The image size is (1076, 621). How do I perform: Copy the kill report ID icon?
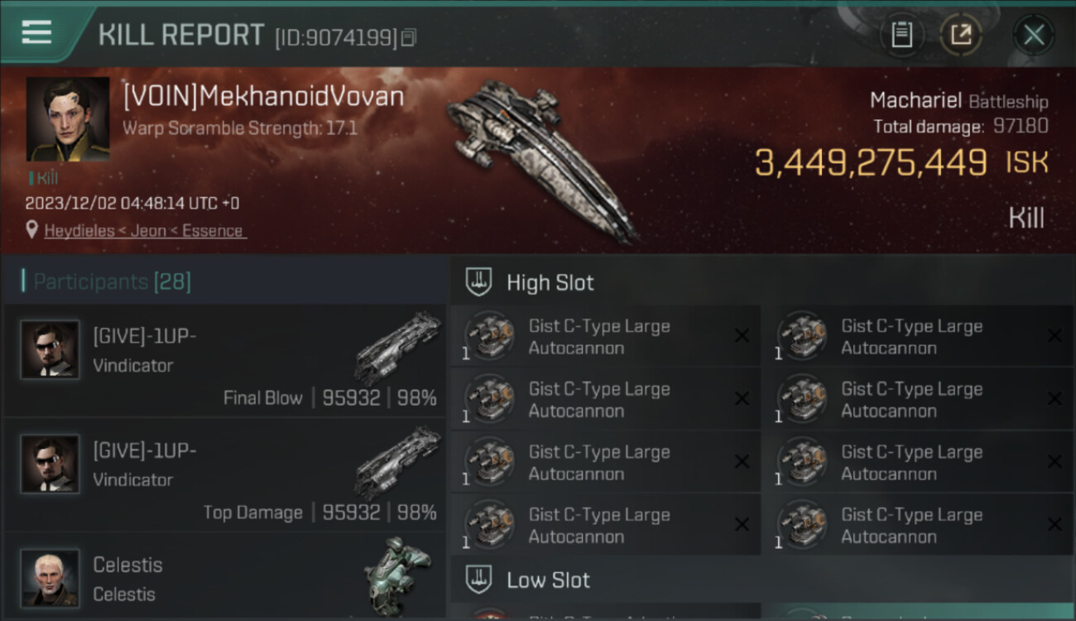click(x=408, y=37)
